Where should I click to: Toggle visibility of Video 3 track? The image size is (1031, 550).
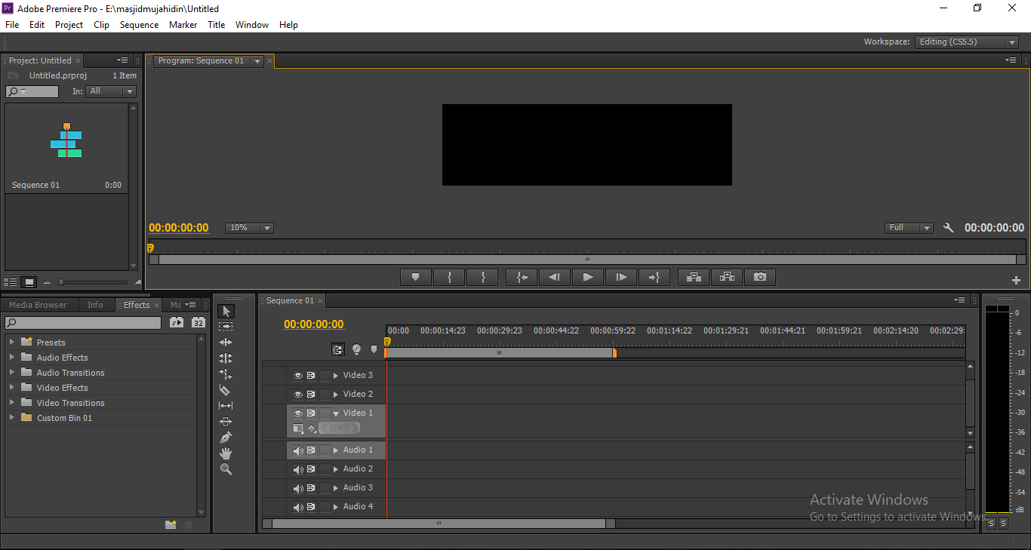coord(297,374)
